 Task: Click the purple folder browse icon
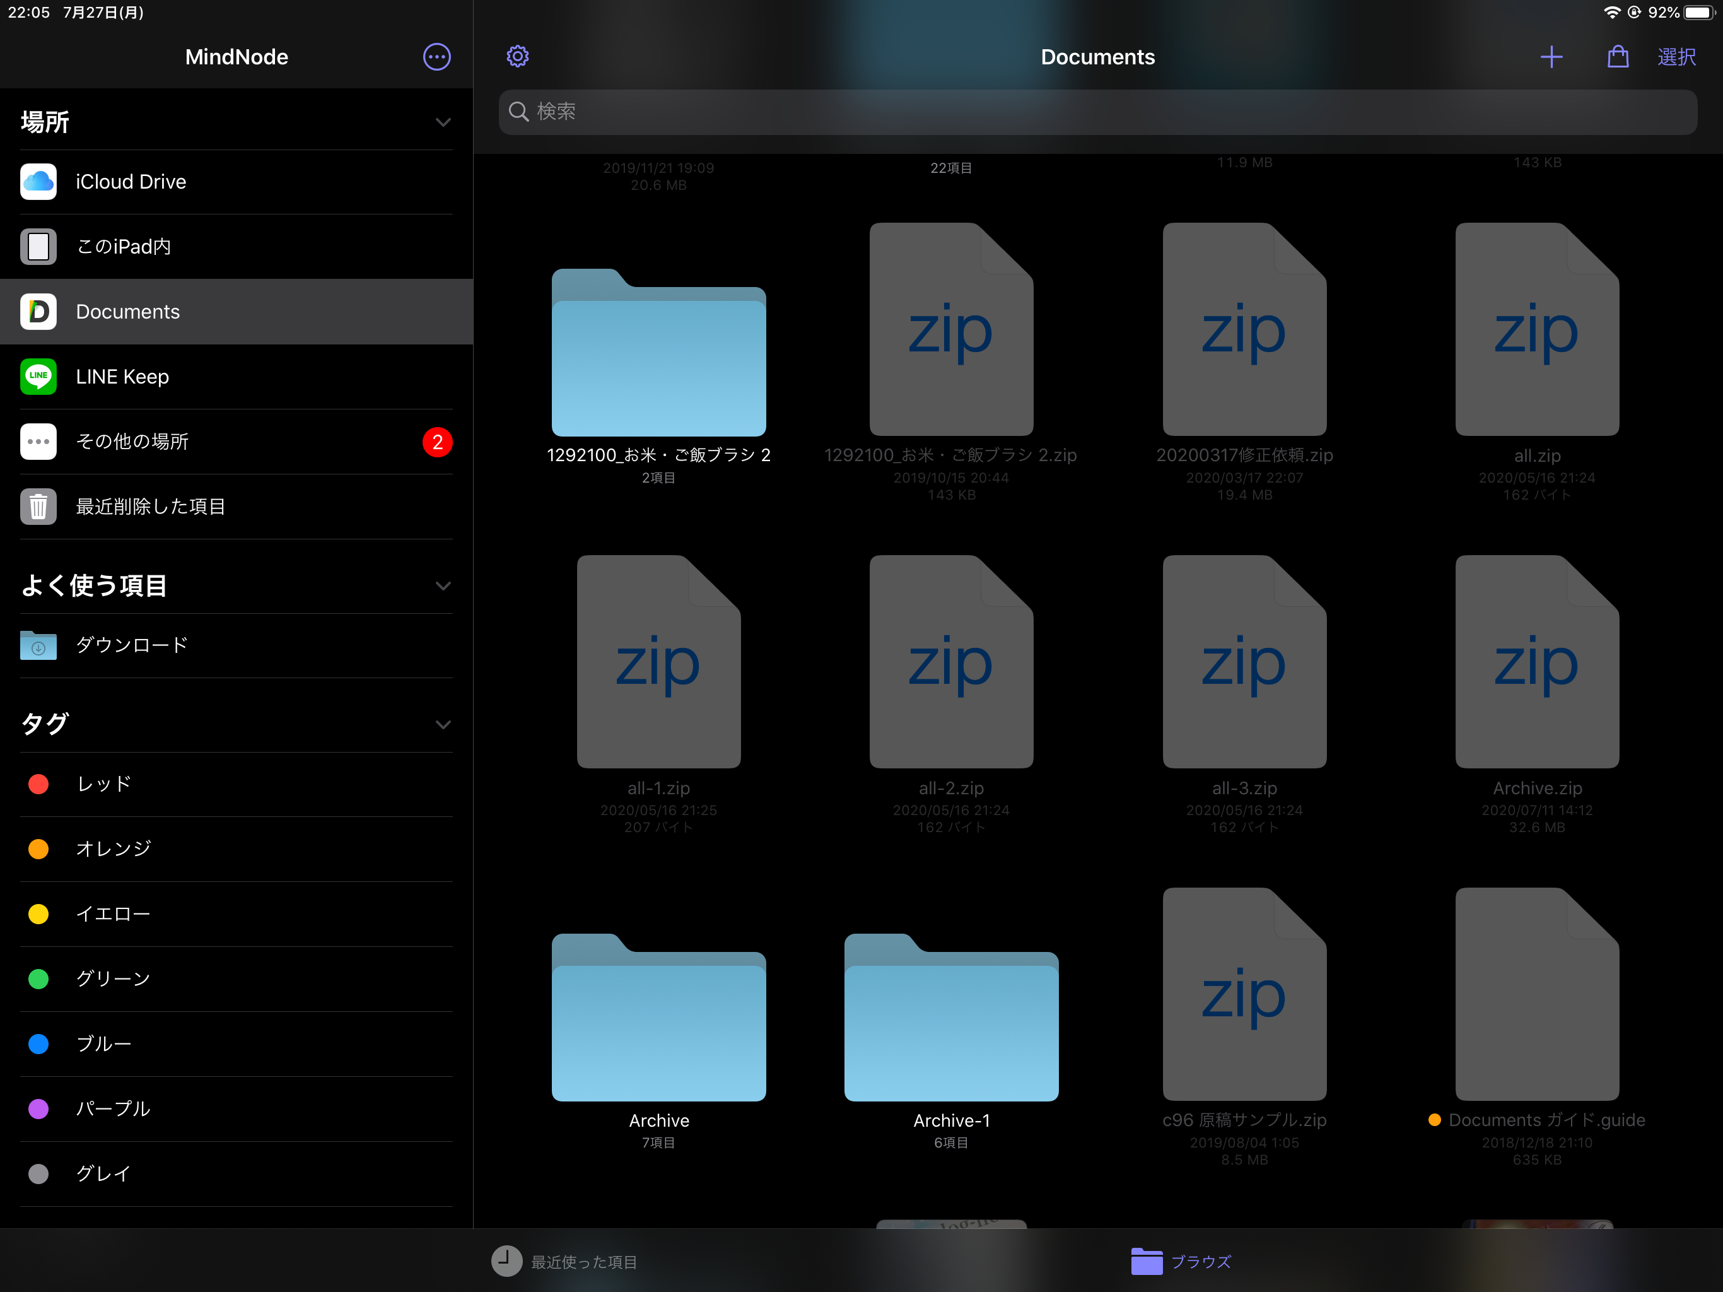pos(1147,1262)
